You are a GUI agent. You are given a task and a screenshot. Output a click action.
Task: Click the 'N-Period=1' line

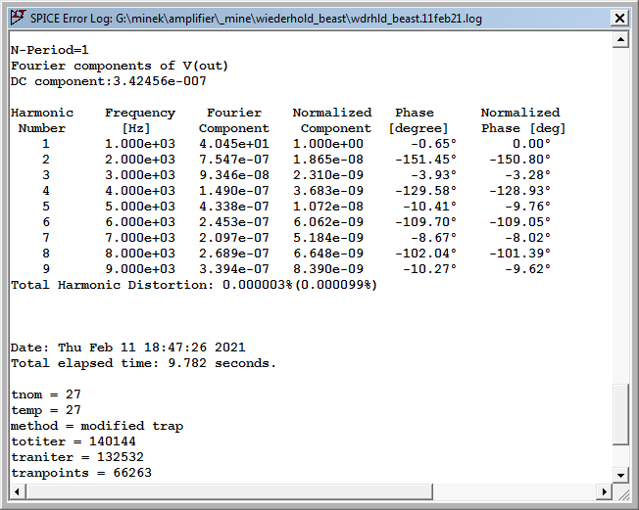(x=49, y=50)
